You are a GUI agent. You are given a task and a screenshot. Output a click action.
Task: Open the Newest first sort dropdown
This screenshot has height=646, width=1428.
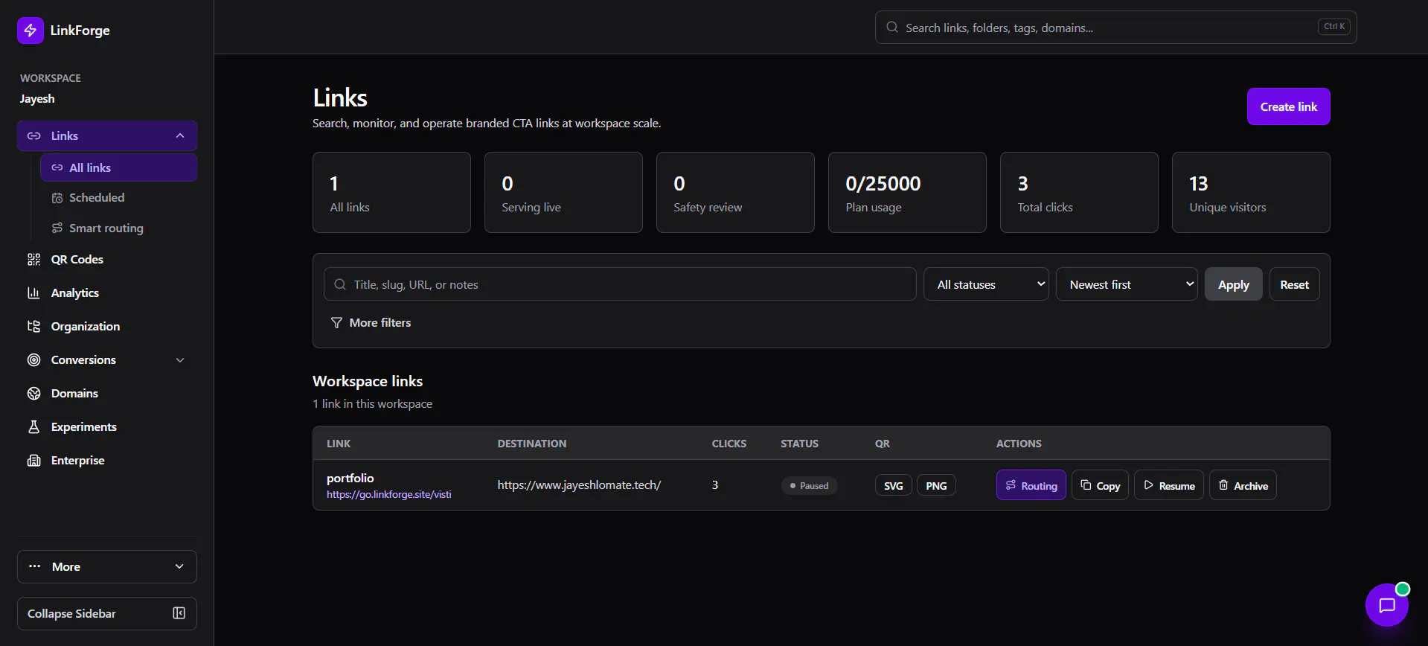[1127, 284]
